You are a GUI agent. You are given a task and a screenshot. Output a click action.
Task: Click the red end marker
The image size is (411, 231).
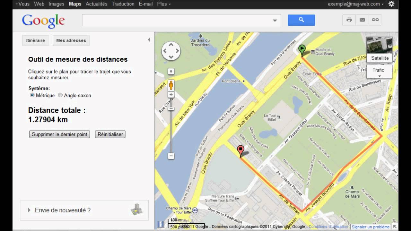(240, 151)
